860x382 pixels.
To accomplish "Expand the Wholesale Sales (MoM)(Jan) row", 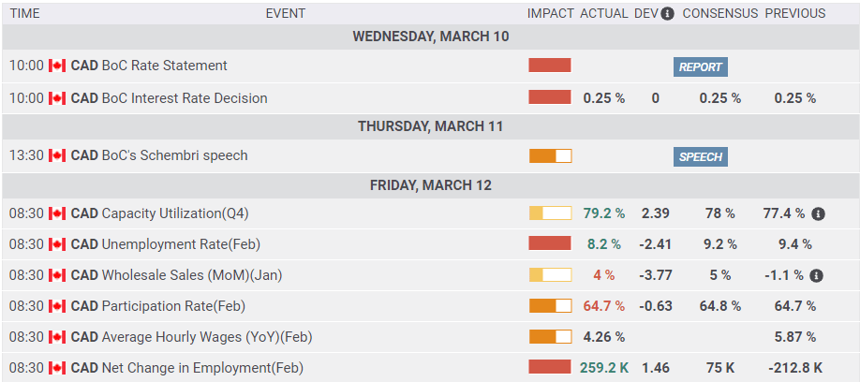I will [x=191, y=275].
